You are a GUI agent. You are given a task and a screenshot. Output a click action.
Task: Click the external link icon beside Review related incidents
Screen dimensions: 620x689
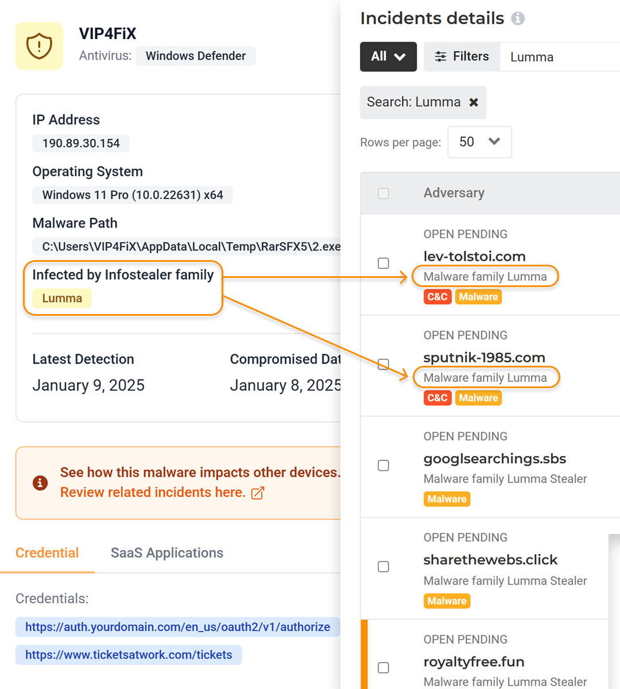258,493
